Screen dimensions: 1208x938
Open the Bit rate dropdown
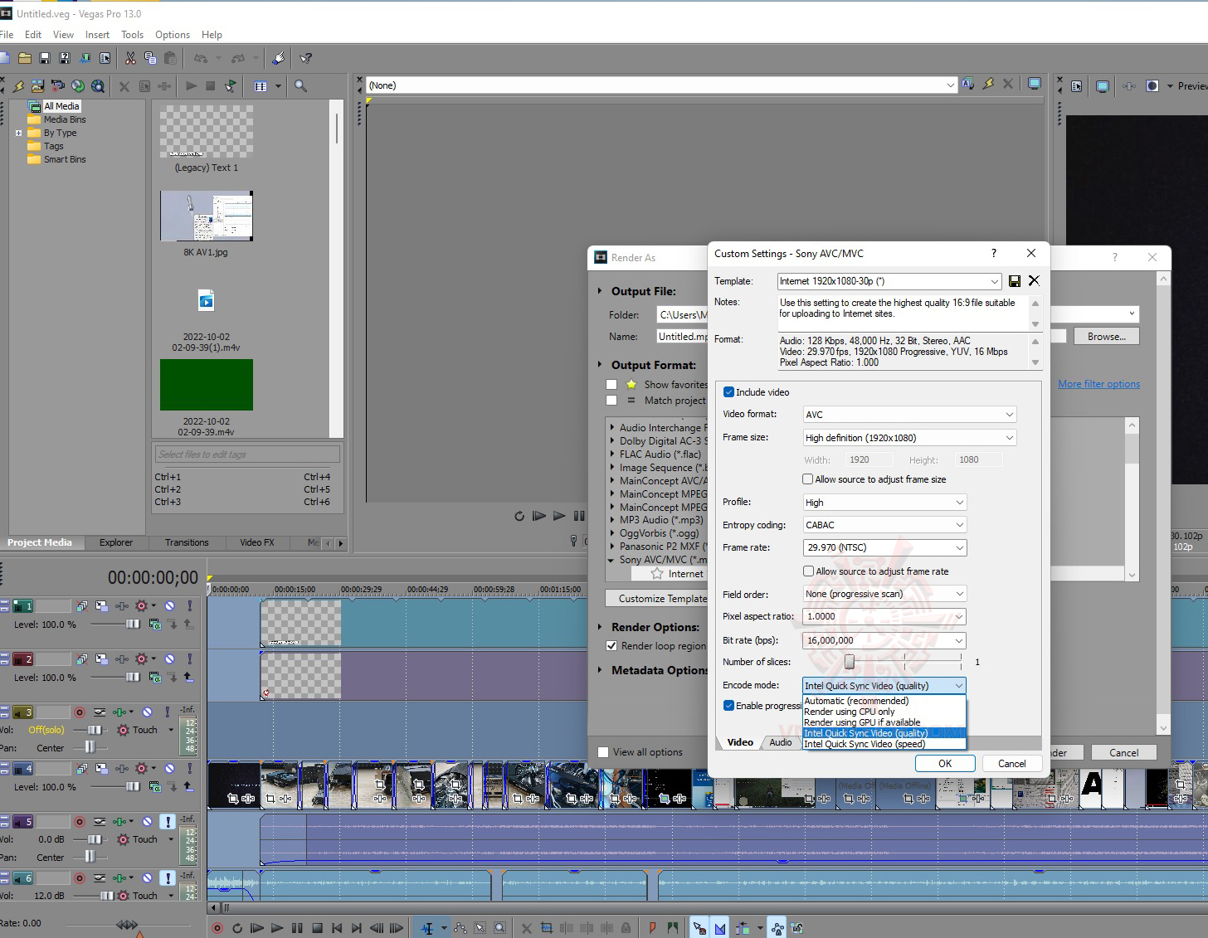click(x=884, y=640)
